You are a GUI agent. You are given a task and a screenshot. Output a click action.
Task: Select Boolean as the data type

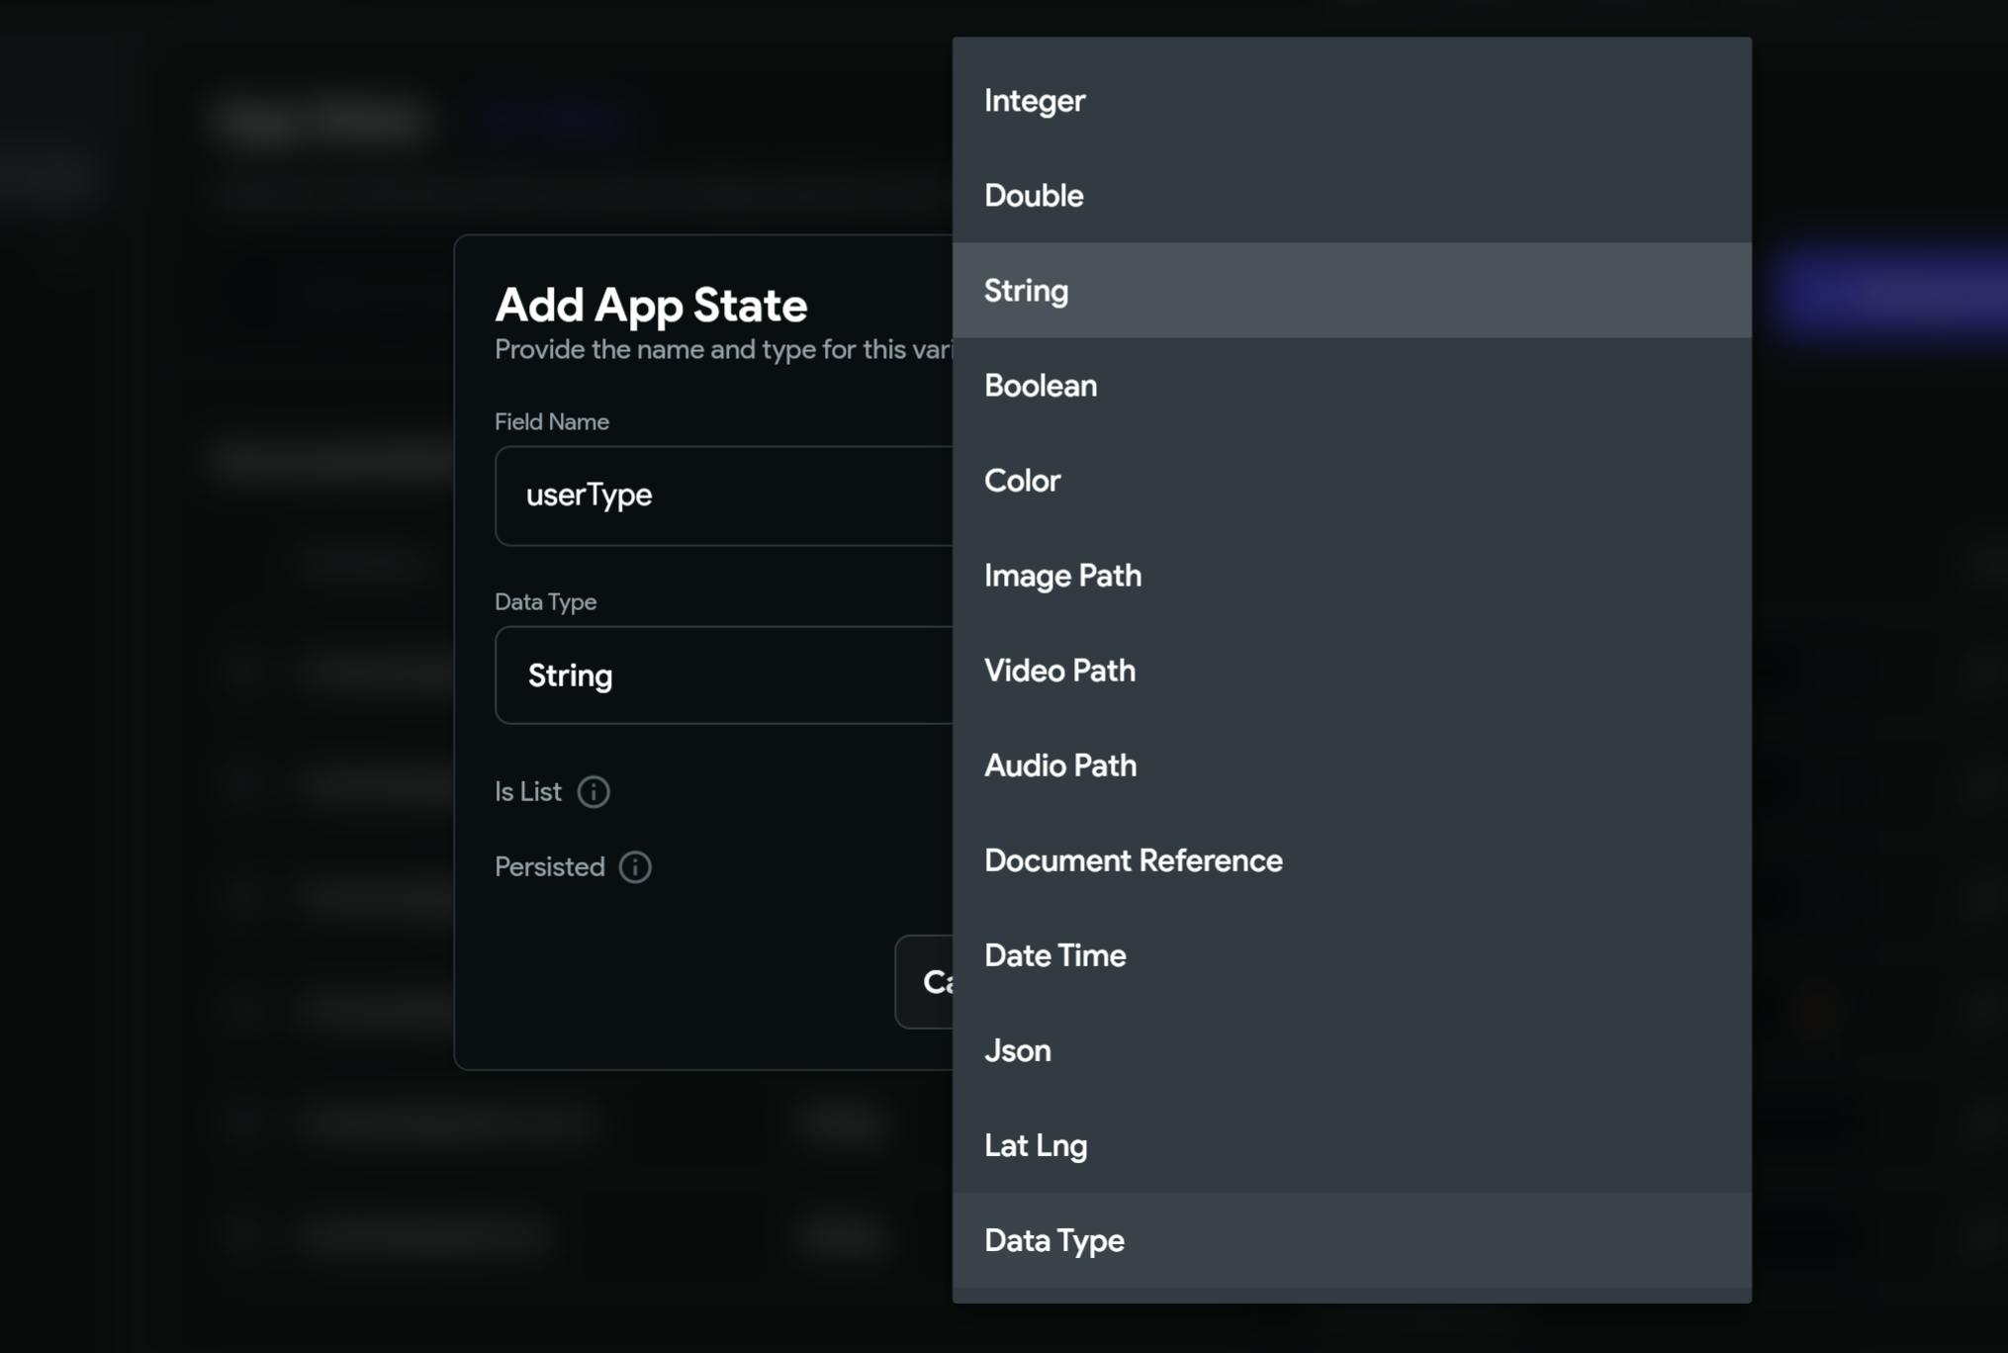(x=1040, y=386)
